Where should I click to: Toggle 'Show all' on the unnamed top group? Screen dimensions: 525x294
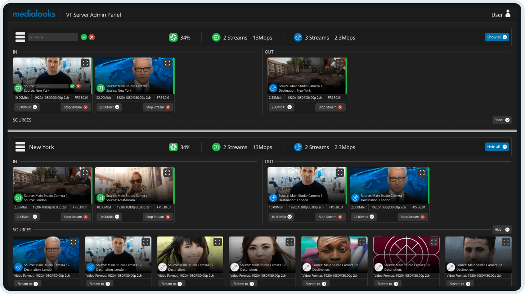497,37
